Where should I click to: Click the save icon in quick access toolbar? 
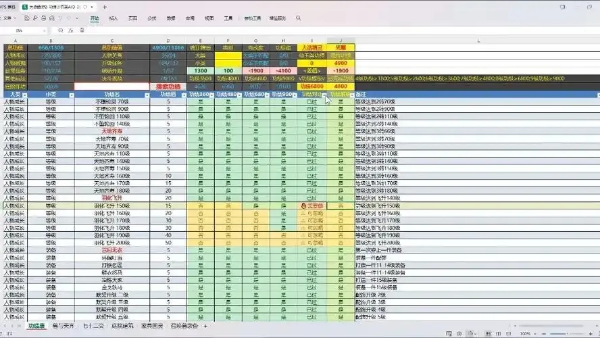point(26,18)
